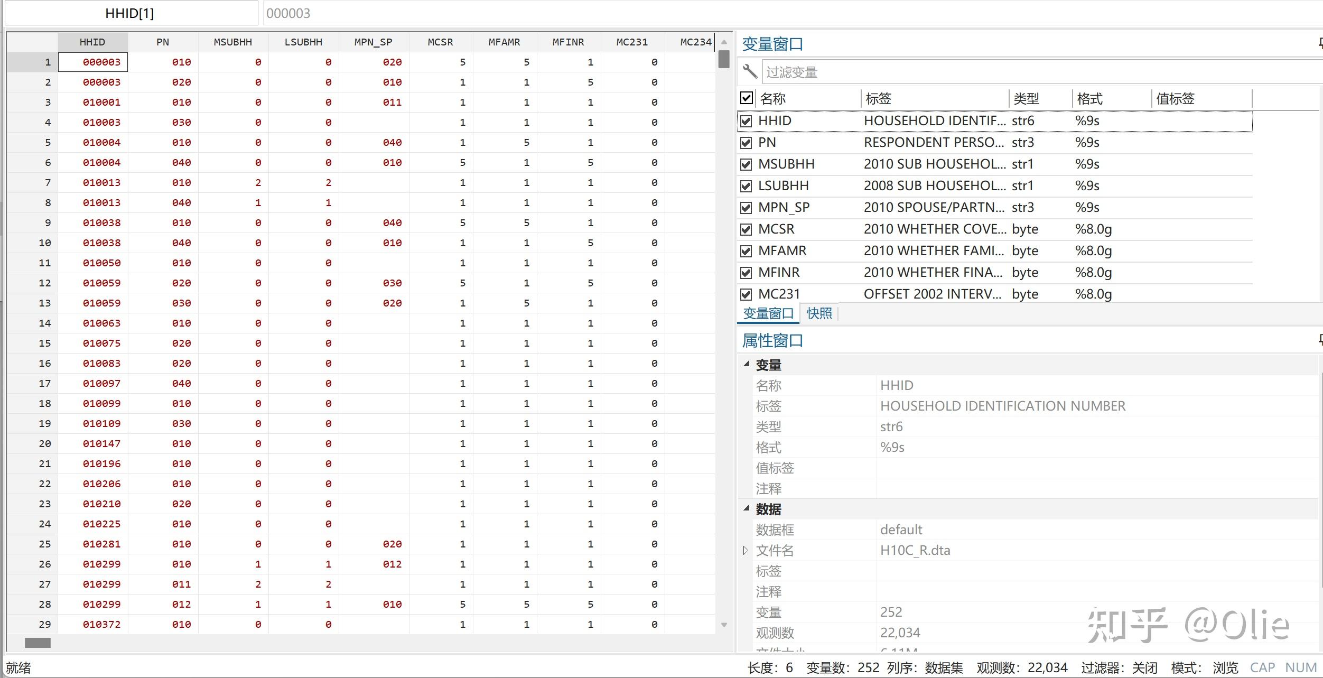Click the wrench filter options icon
Screen dimensions: 1323x678
point(750,72)
